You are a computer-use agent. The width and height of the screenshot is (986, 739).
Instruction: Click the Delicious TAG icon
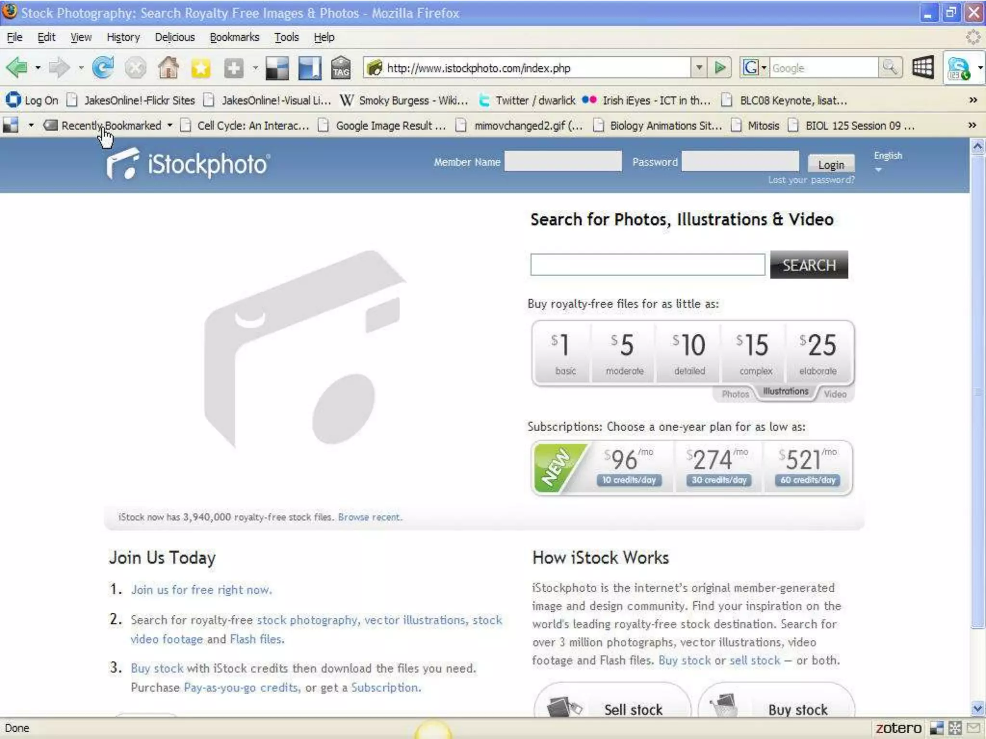pos(340,68)
